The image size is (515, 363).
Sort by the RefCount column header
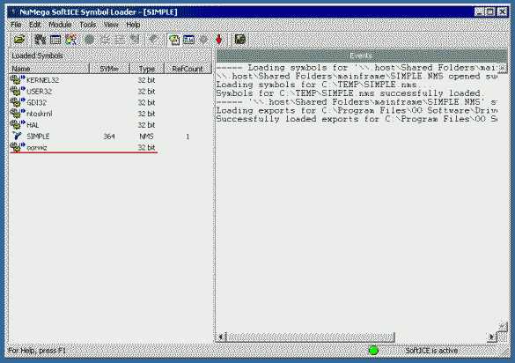pyautogui.click(x=188, y=69)
